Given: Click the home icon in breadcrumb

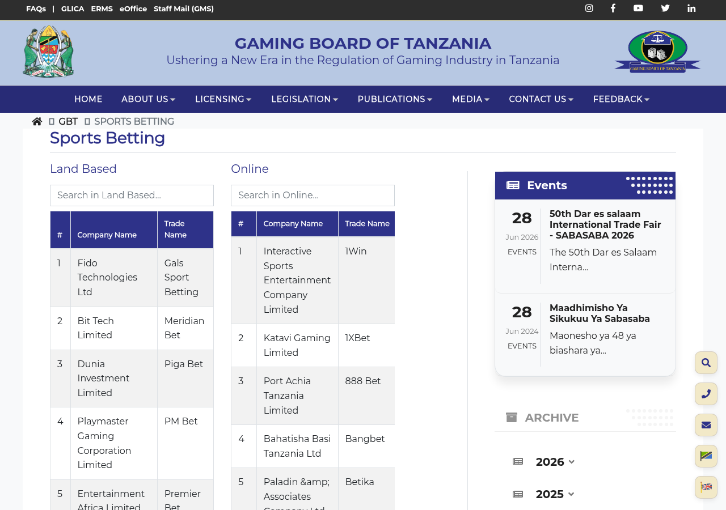Looking at the screenshot, I should click(37, 121).
